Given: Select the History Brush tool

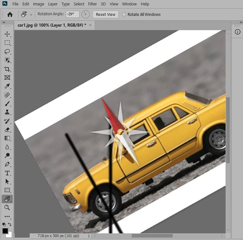Looking at the screenshot, I should (x=7, y=121).
